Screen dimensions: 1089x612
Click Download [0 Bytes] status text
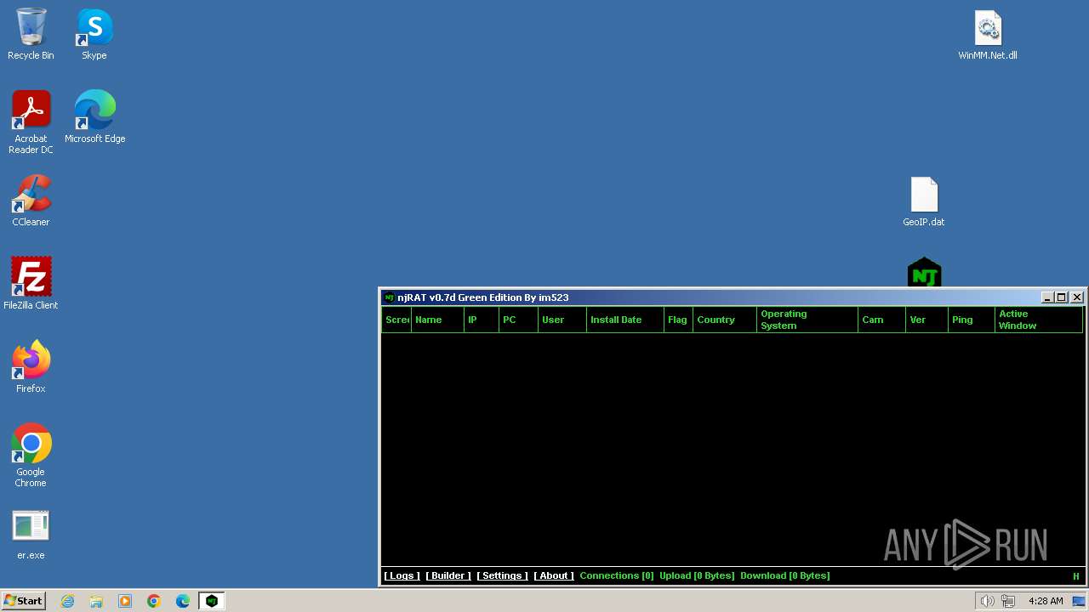[785, 576]
